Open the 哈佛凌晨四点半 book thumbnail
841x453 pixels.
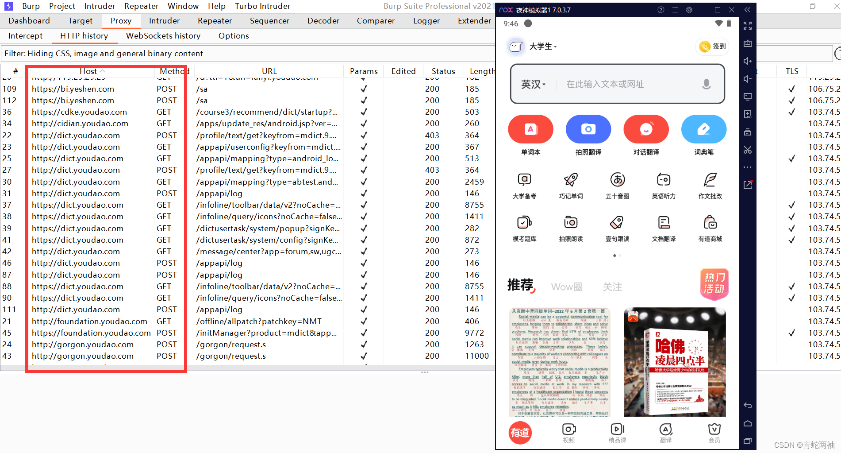[x=675, y=362]
